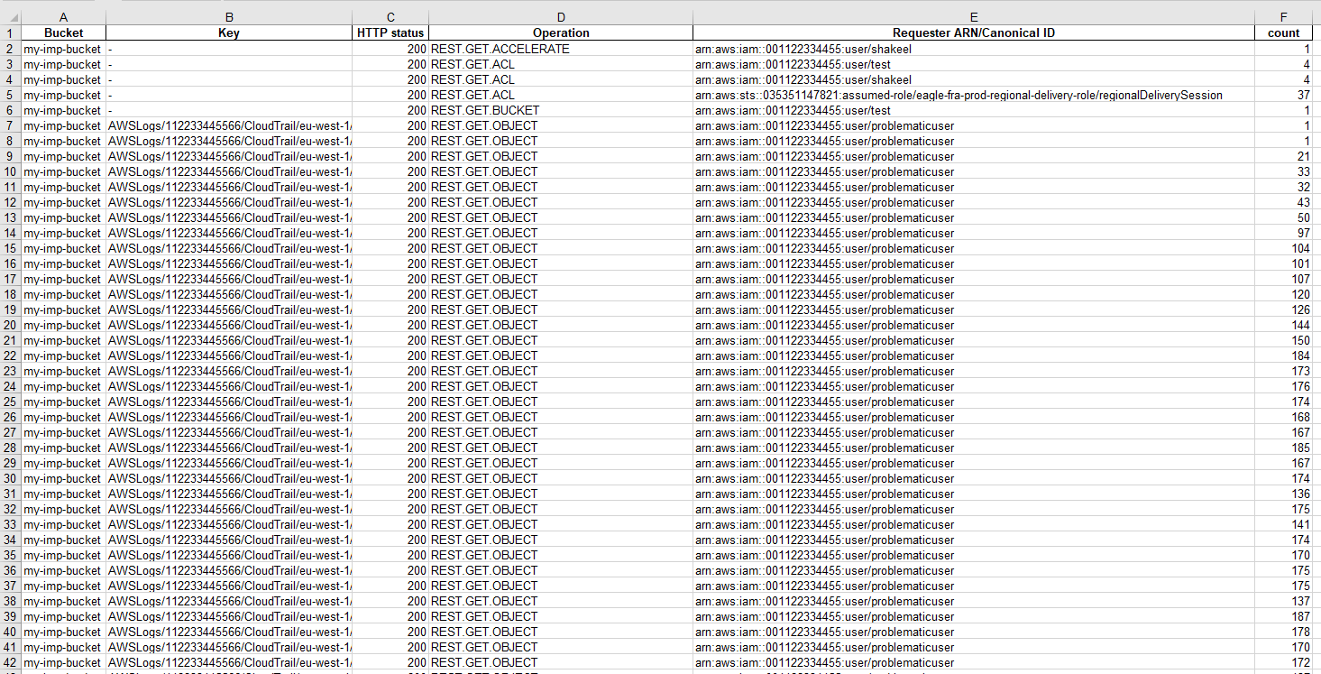Select the count column header
Image resolution: width=1321 pixels, height=674 pixels.
[1284, 16]
